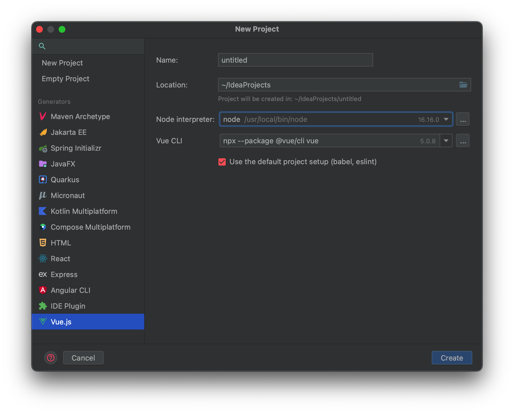Click the HTML5 icon
Viewport: 514px width, 413px height.
tap(43, 243)
